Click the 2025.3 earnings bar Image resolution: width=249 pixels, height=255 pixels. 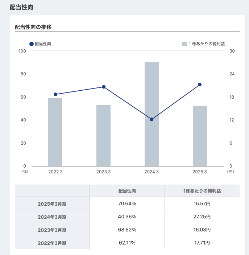[200, 136]
